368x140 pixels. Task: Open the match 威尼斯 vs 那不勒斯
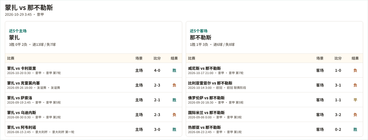tap(204, 68)
